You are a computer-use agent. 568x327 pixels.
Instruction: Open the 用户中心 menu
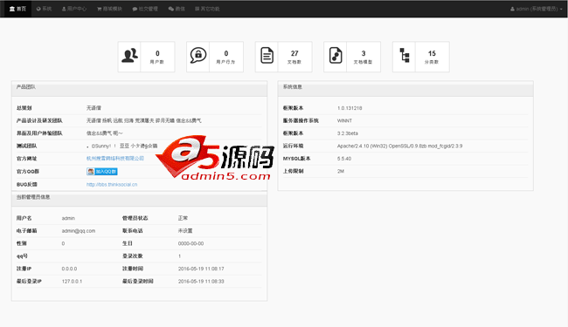tap(74, 9)
